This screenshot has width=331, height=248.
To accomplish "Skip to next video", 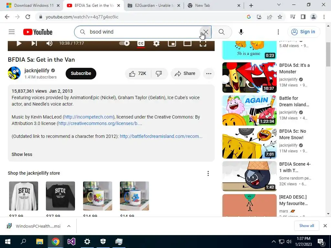I will coord(34,43).
